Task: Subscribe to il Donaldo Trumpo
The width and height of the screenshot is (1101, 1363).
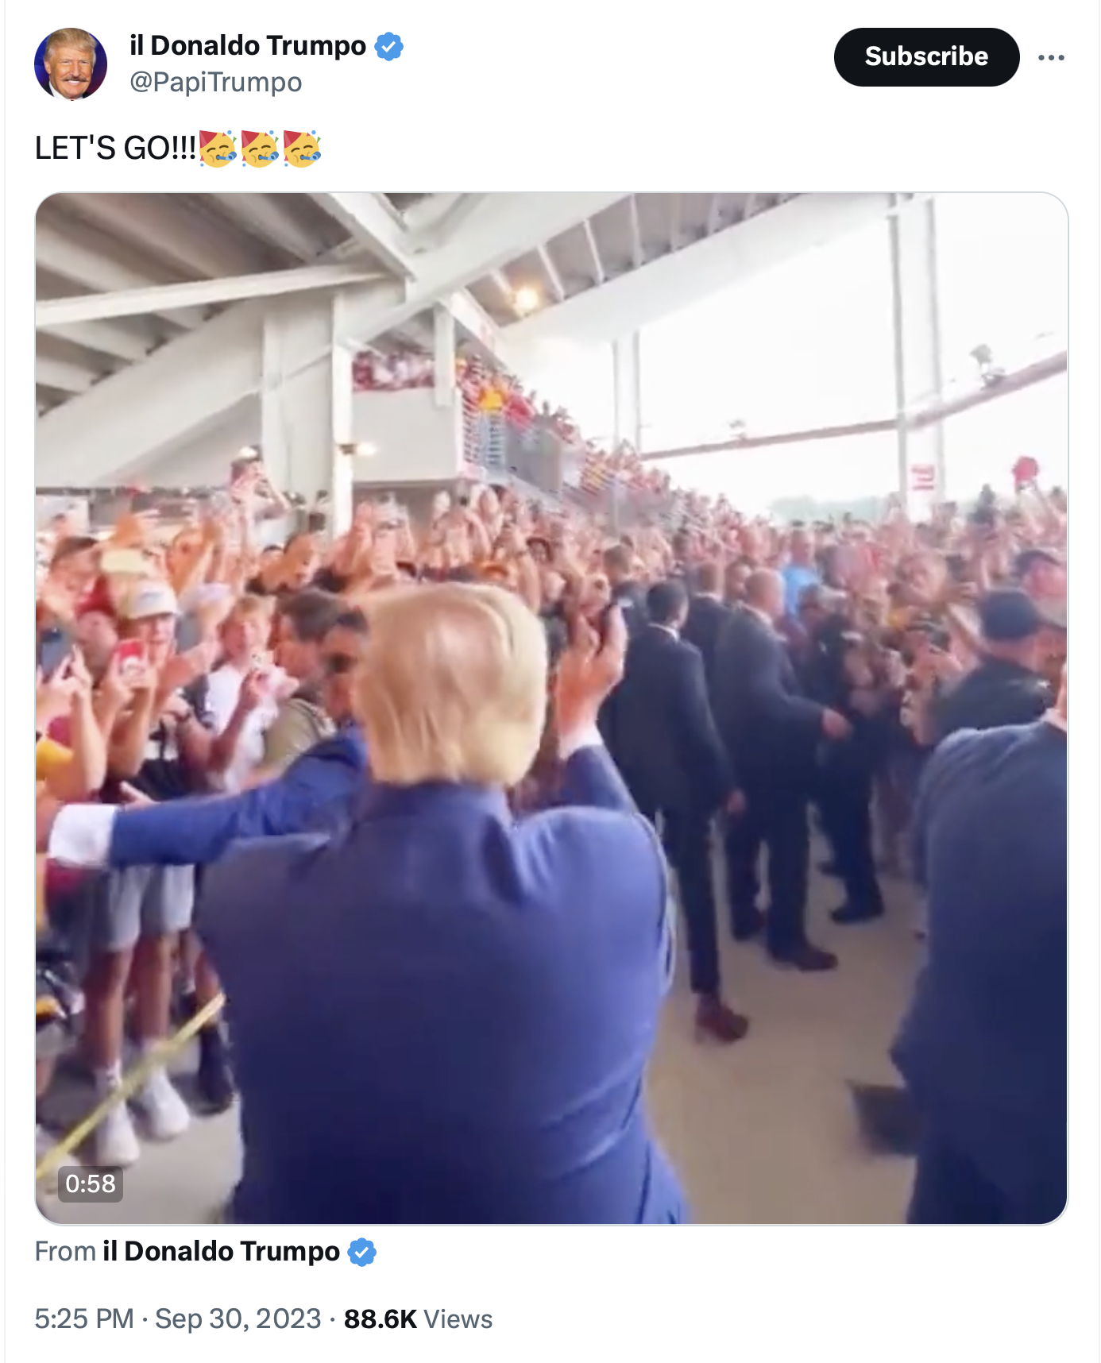Action: point(926,57)
